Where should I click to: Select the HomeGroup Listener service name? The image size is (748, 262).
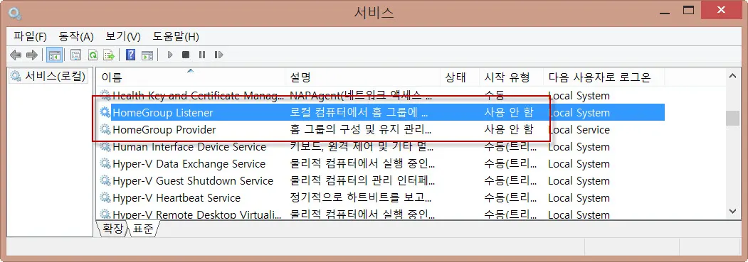(163, 113)
